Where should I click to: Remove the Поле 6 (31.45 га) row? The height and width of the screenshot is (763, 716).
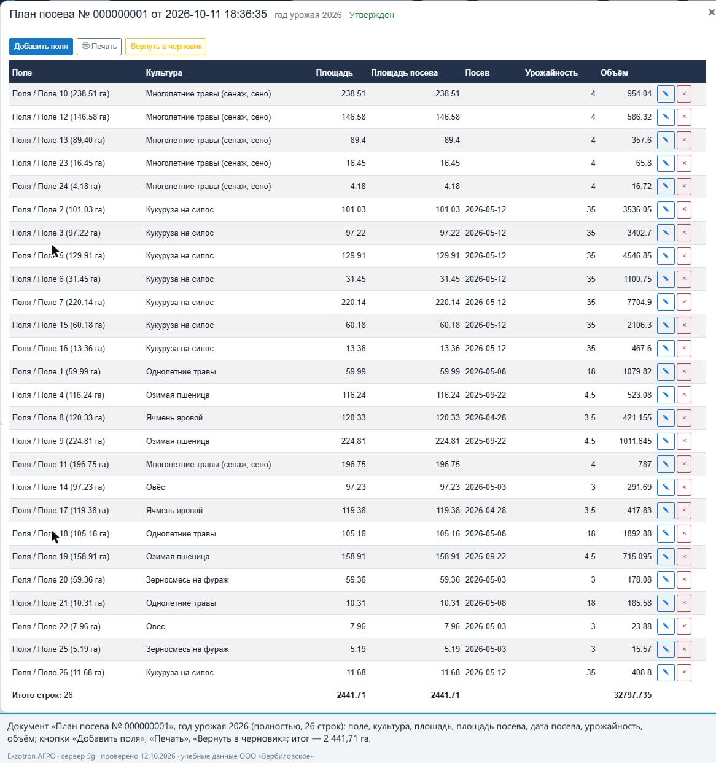pos(683,279)
